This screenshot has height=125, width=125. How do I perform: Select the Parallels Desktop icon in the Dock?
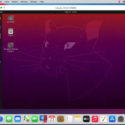click(x=43, y=119)
